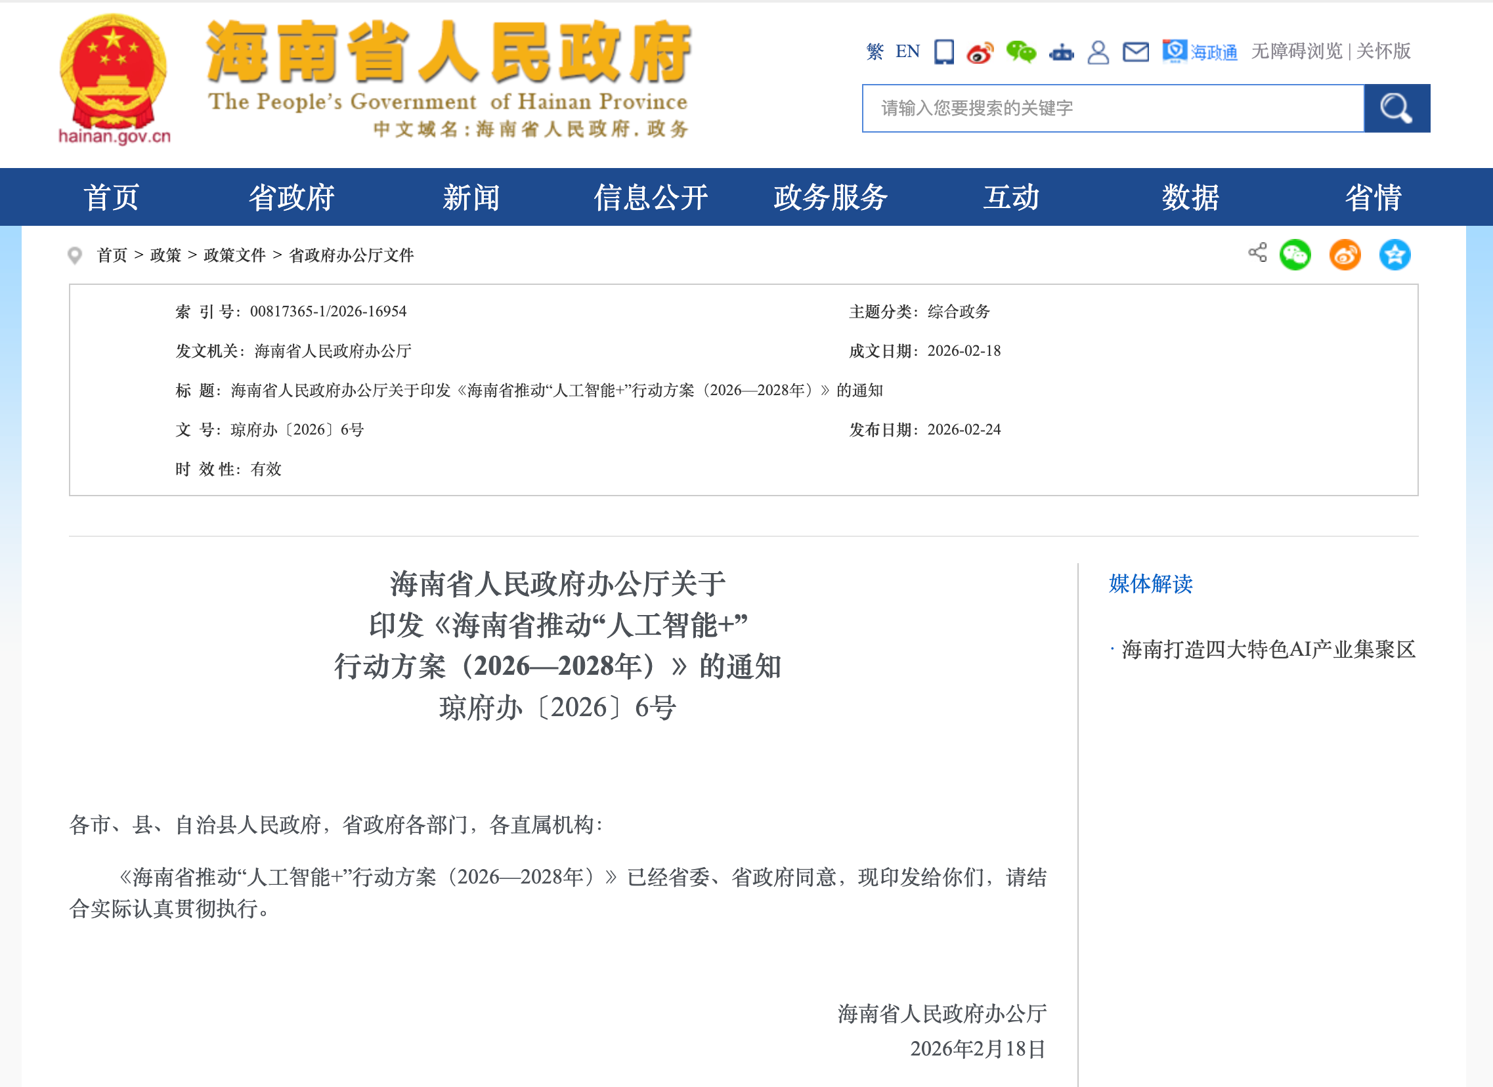
Task: Open the 信息公开 navigation menu
Action: 651,198
